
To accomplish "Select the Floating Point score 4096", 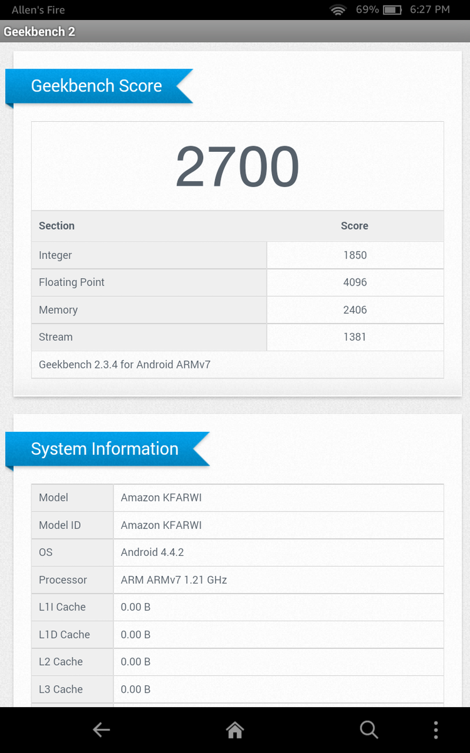I will click(x=355, y=282).
